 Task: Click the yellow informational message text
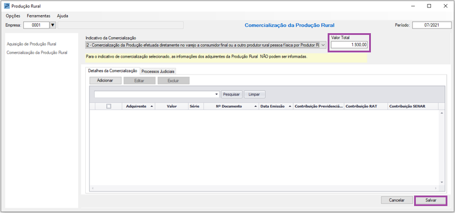click(x=197, y=57)
